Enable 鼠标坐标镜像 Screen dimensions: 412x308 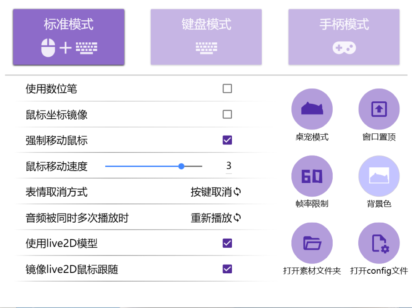pos(227,114)
